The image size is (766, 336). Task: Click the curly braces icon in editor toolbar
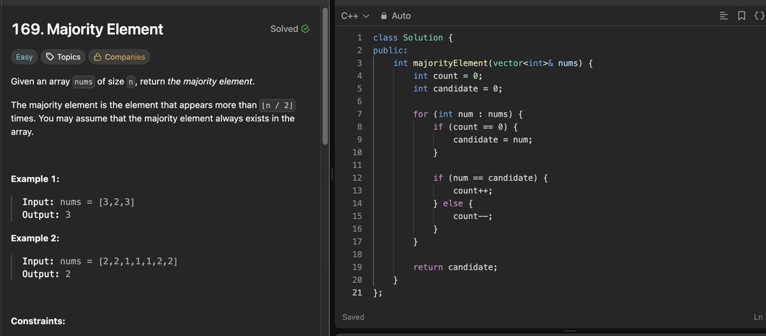[x=759, y=16]
